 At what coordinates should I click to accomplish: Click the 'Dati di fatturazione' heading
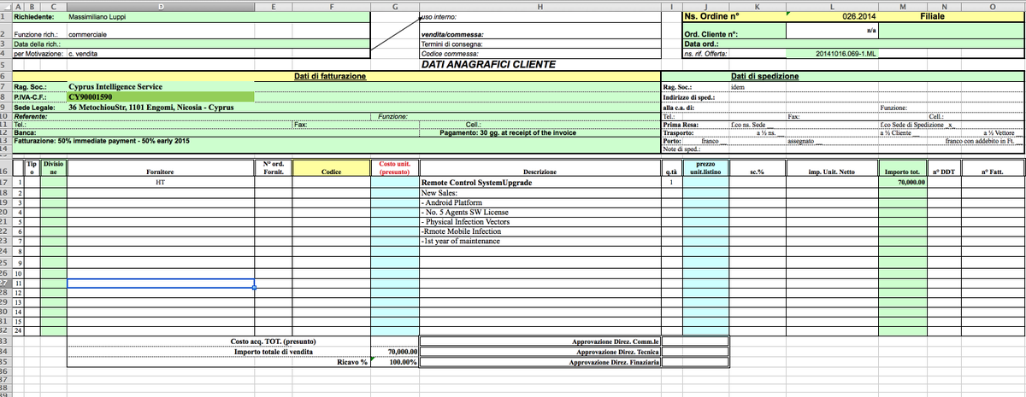330,77
